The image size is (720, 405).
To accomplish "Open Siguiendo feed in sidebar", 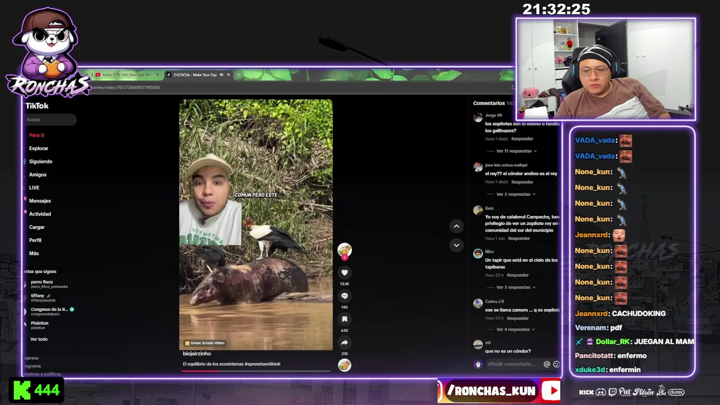I will (x=40, y=161).
